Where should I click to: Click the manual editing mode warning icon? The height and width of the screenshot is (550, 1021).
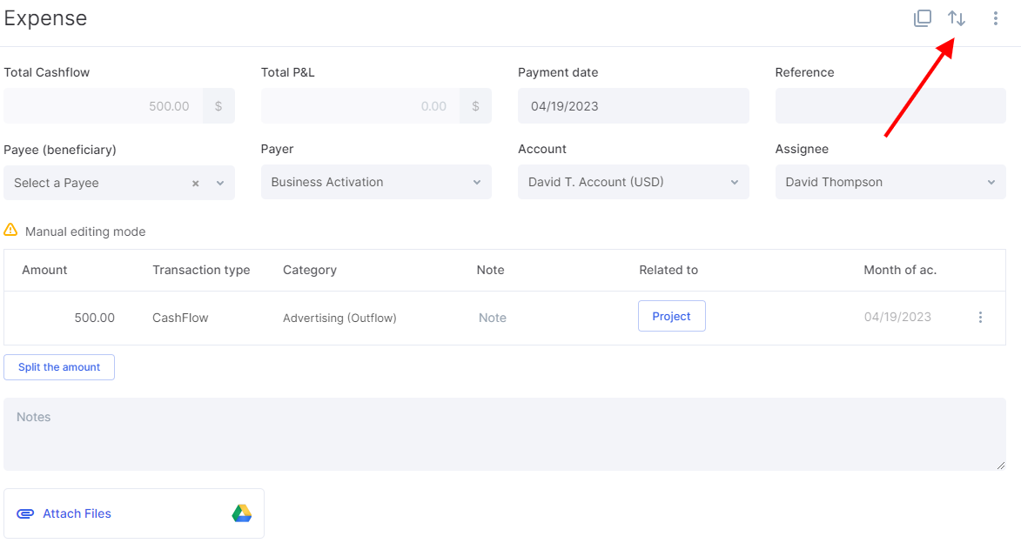point(10,231)
